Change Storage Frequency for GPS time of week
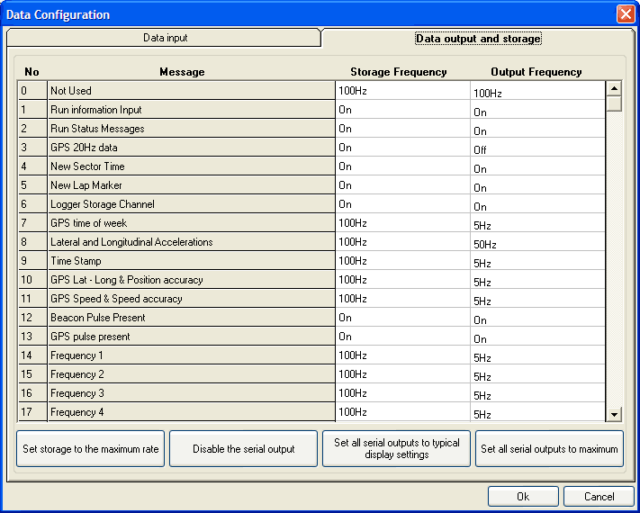 401,223
